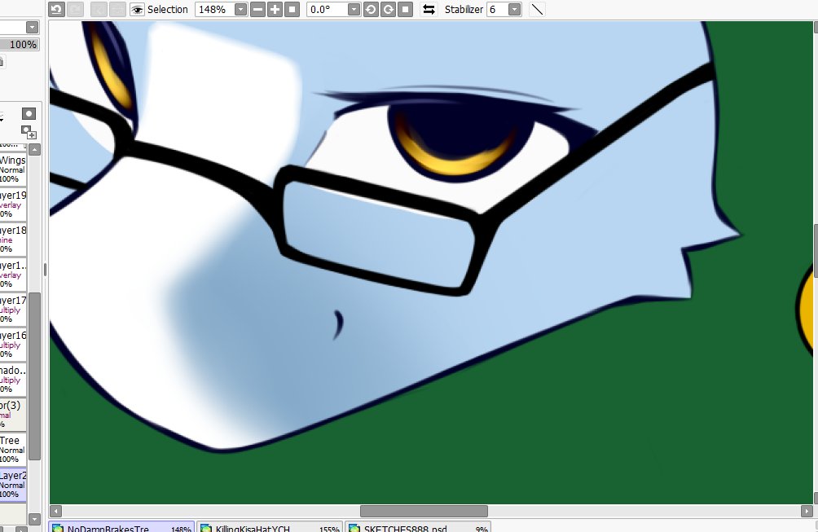Open the Stabilizer value dropdown

(514, 10)
